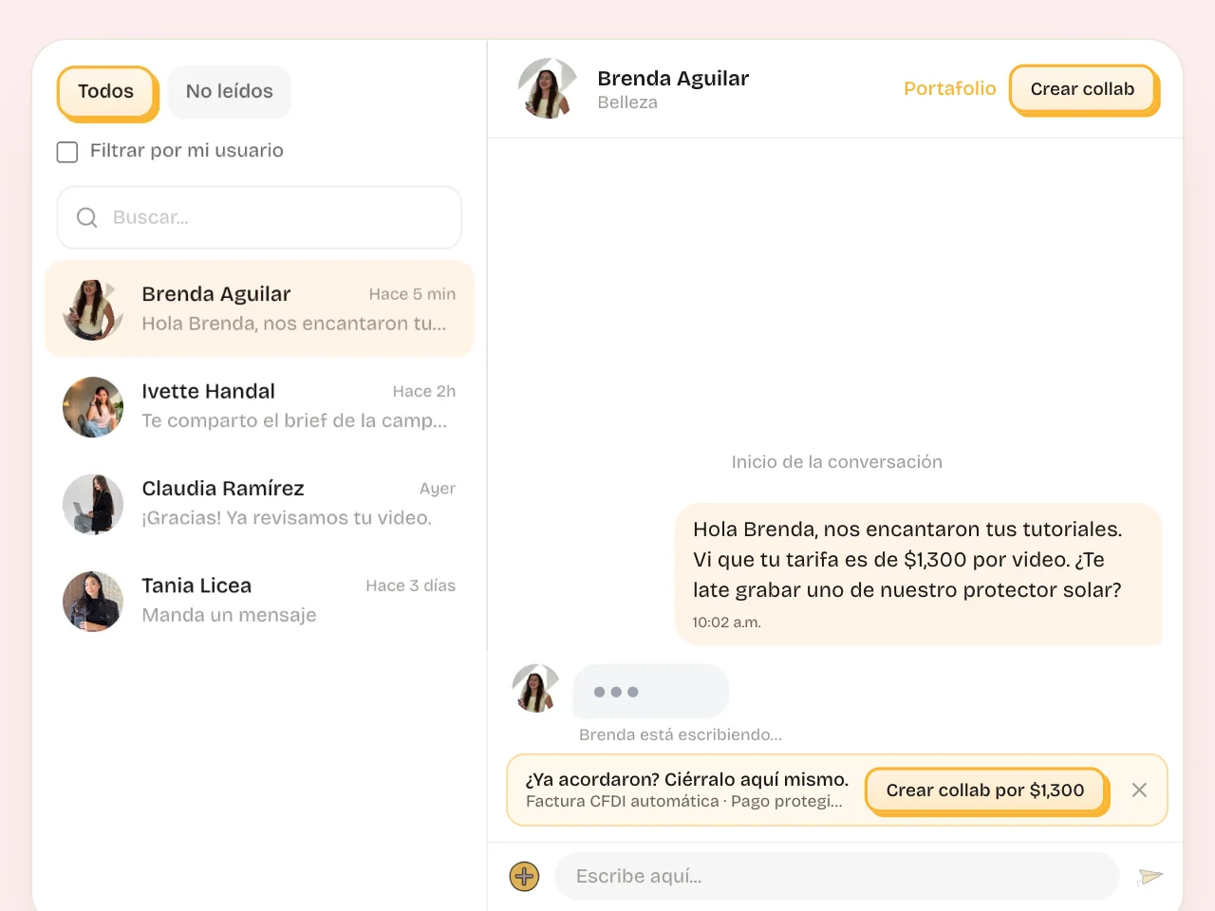Click Hace 3 días timestamp
The width and height of the screenshot is (1215, 911).
coord(411,586)
